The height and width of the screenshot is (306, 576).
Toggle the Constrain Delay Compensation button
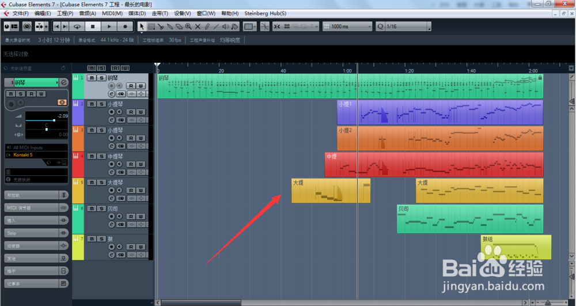tap(27, 27)
